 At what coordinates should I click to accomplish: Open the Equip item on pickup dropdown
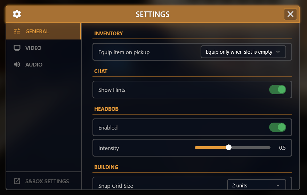point(243,52)
